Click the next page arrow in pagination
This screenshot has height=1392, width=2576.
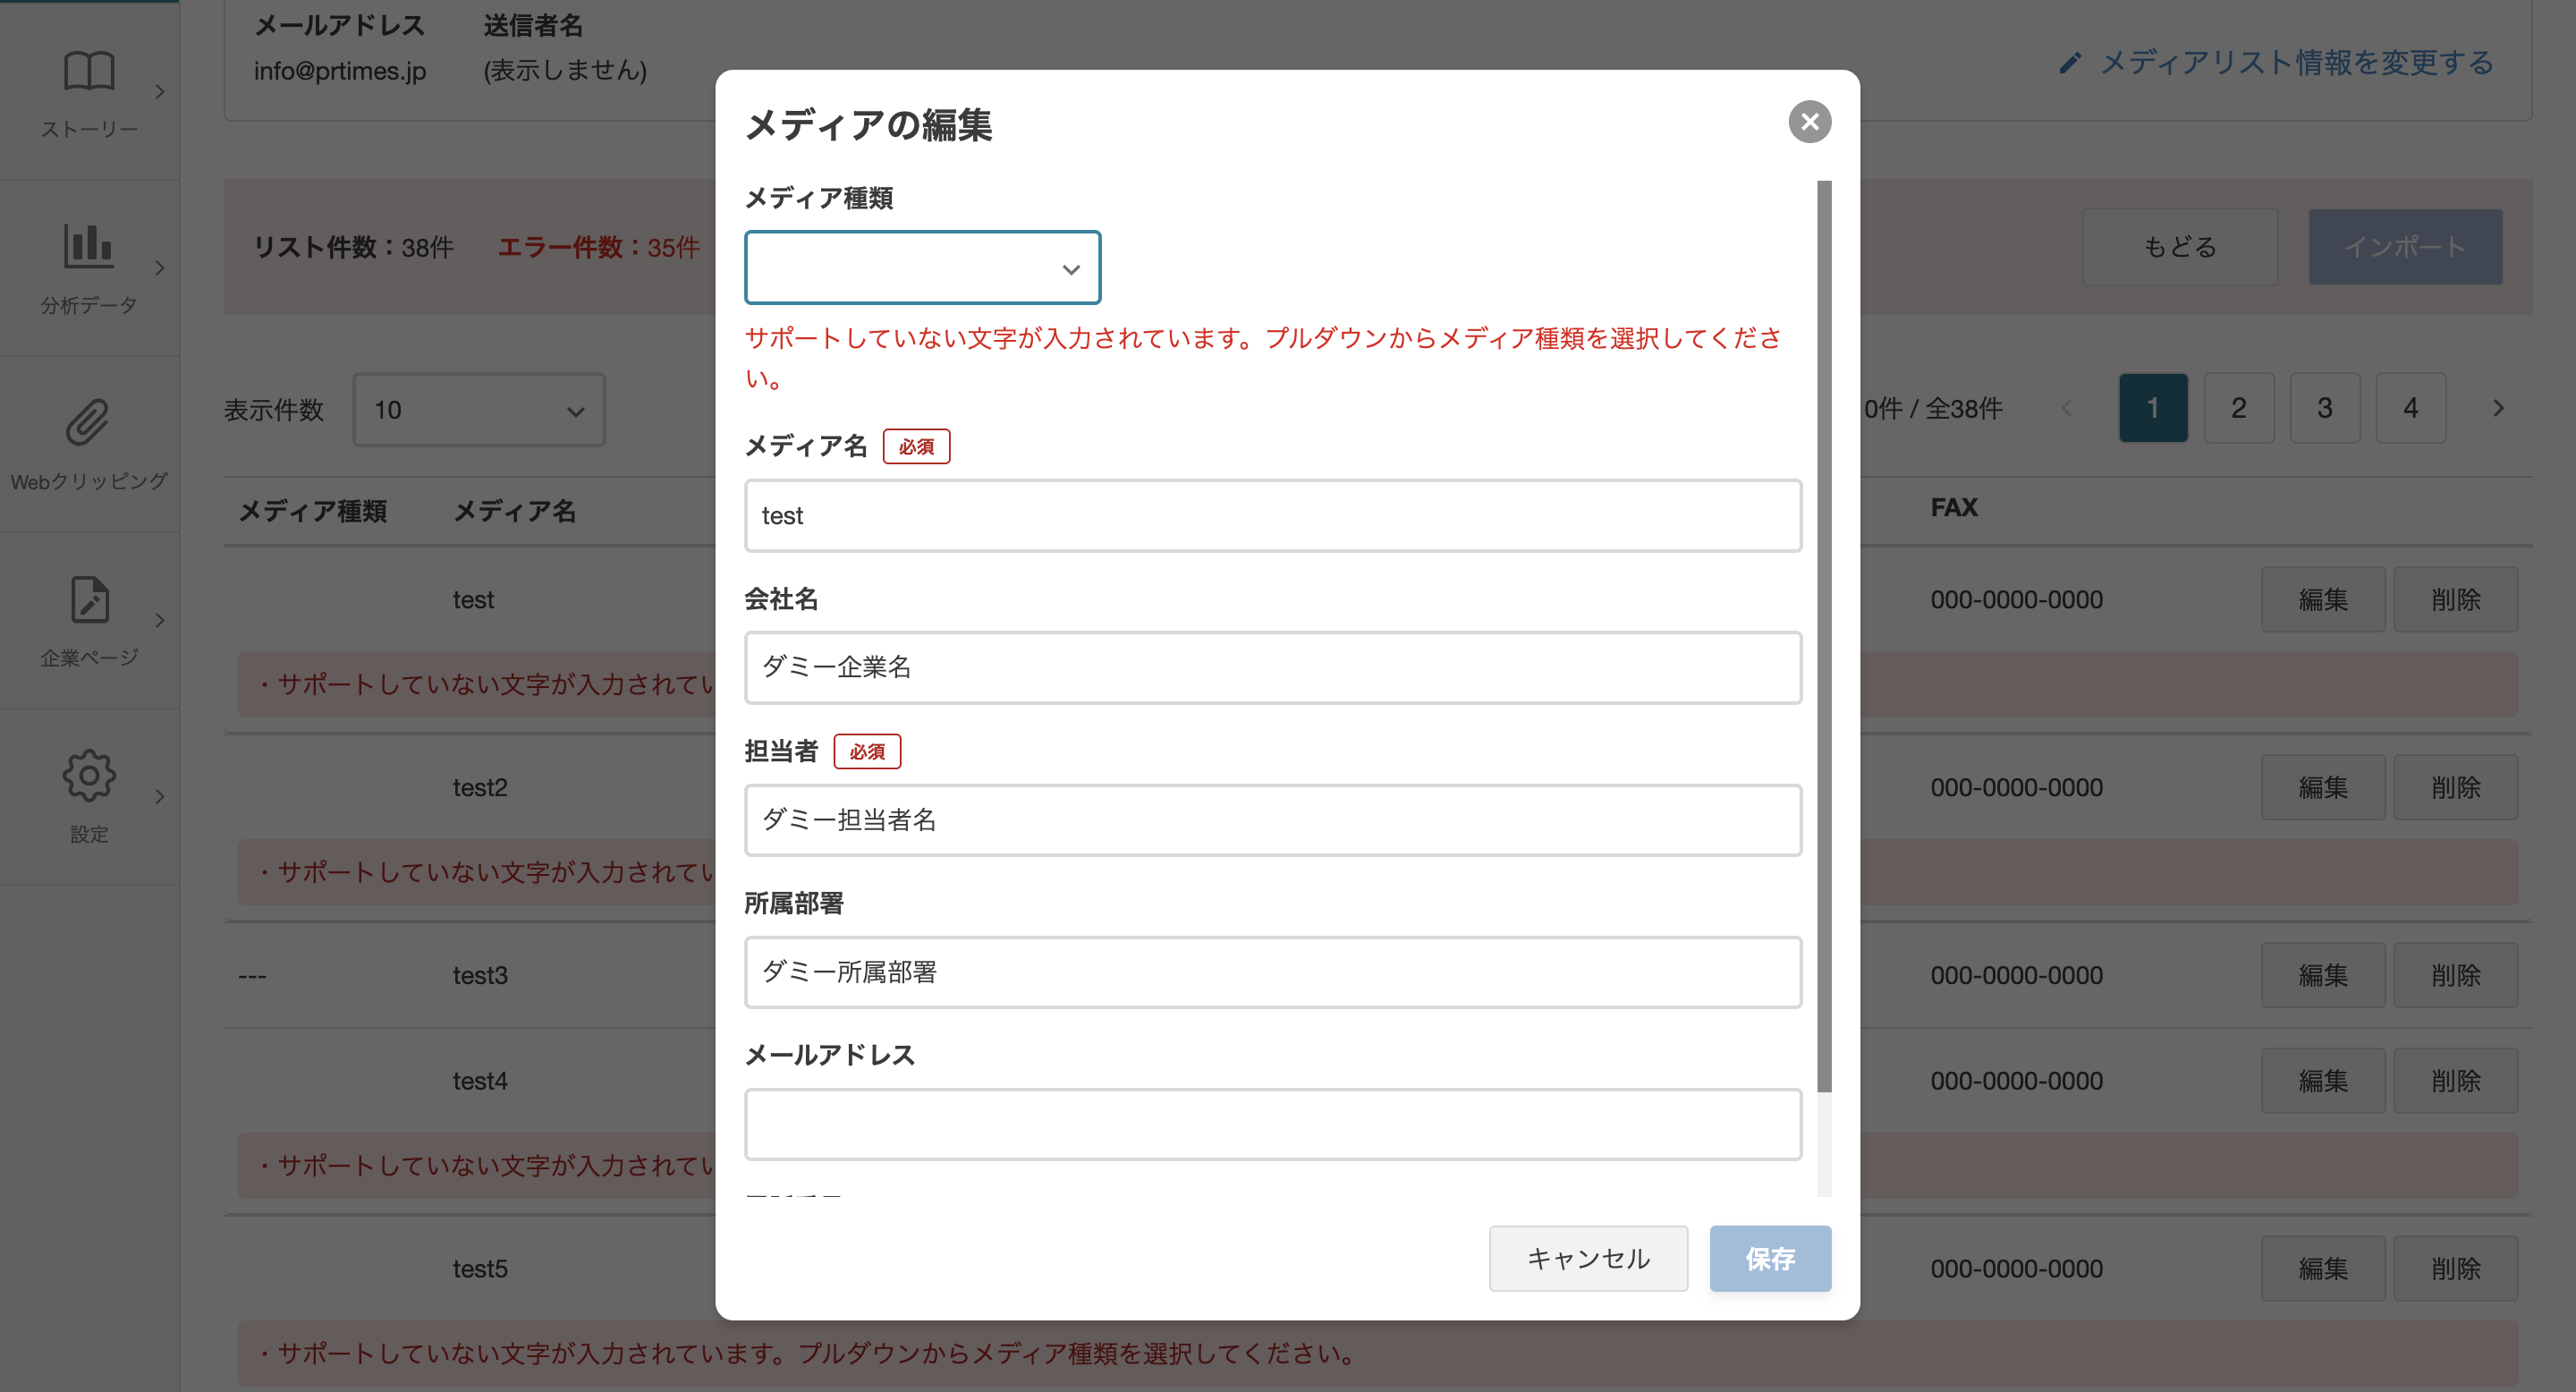tap(2498, 408)
